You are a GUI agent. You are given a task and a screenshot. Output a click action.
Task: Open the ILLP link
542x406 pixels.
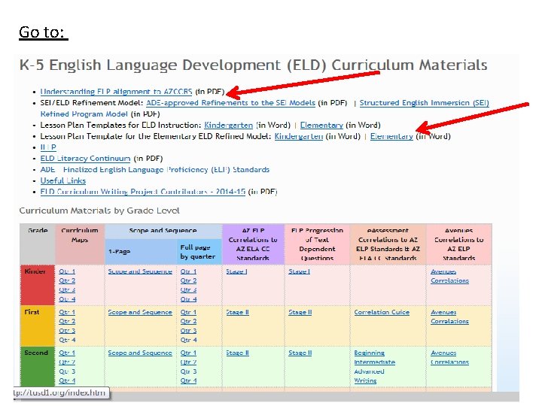pos(48,147)
